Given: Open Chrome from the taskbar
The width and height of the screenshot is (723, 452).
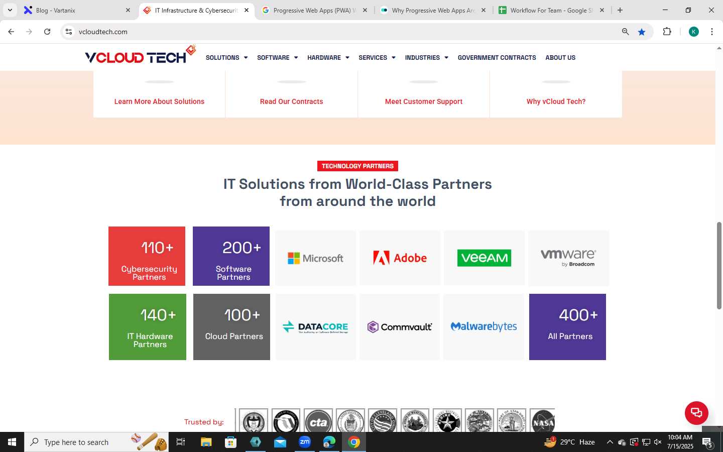Looking at the screenshot, I should (354, 442).
